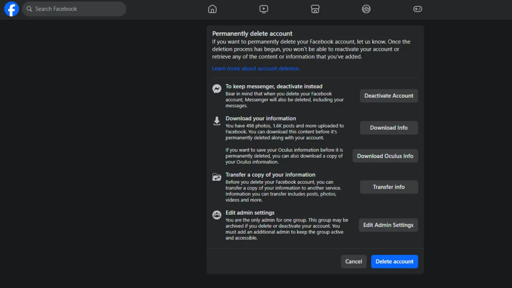Click the Transfer info button

(x=389, y=187)
